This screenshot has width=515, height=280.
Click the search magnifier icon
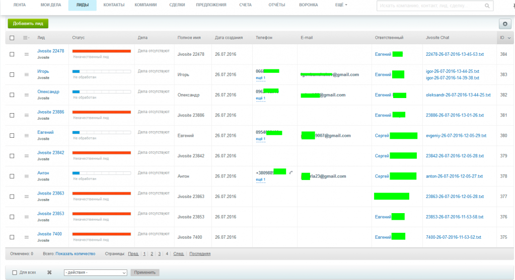[x=487, y=6]
